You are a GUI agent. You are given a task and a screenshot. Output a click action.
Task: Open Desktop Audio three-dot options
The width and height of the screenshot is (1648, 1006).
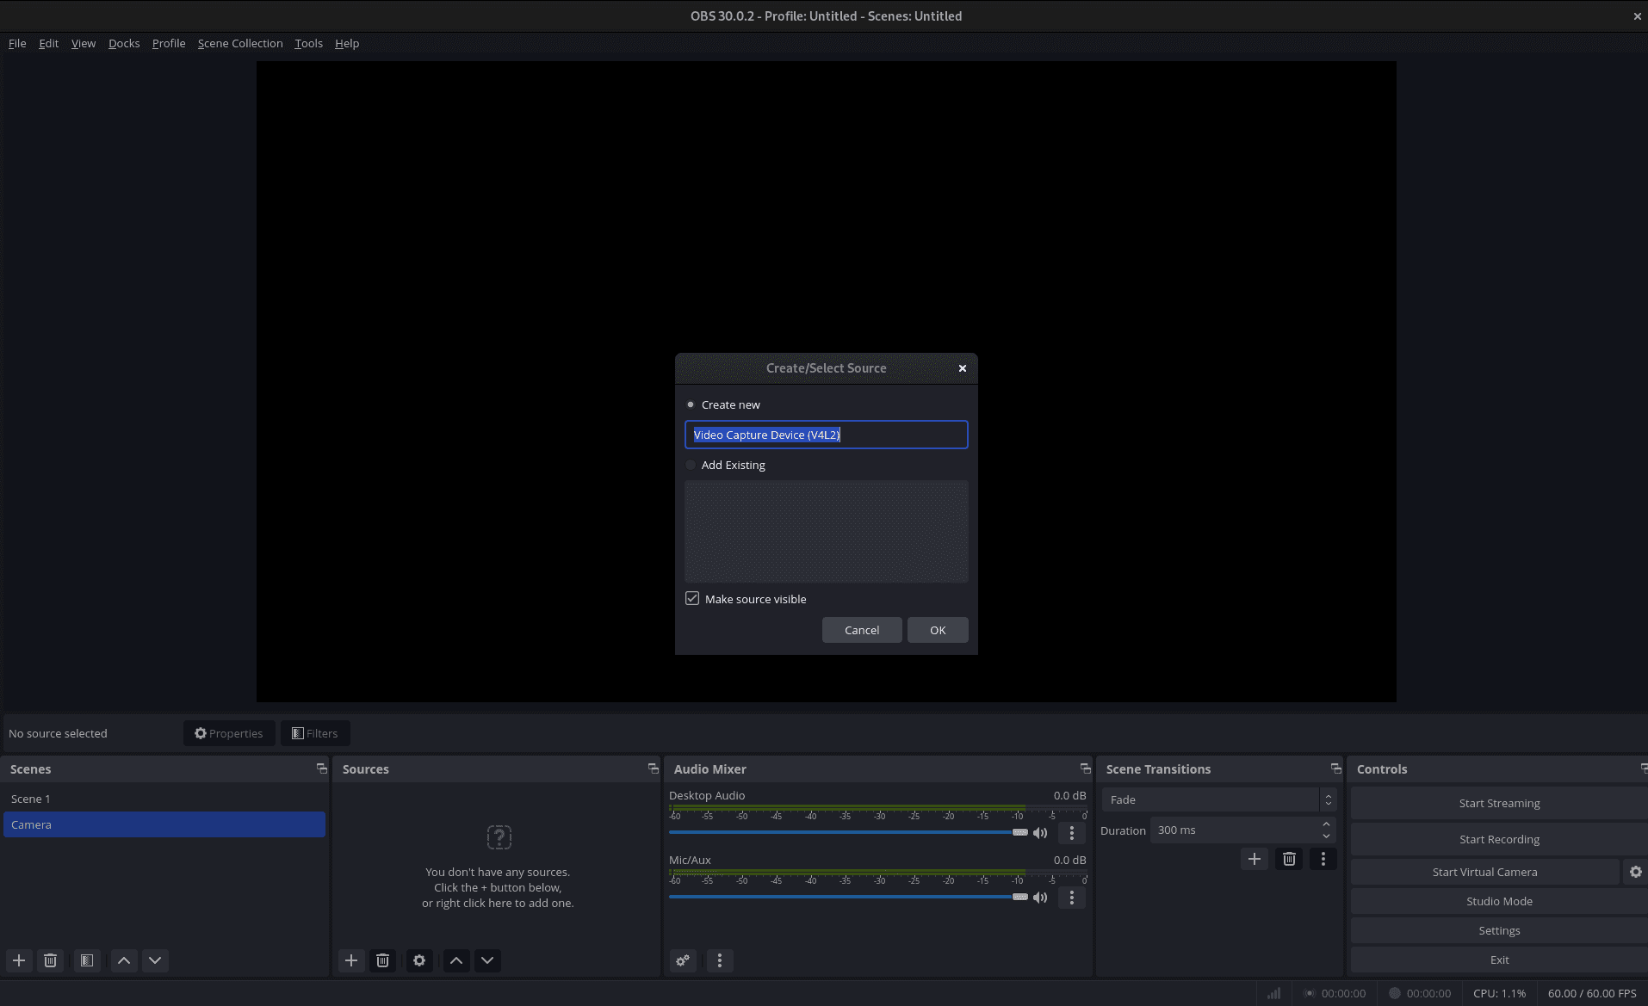(x=1072, y=833)
